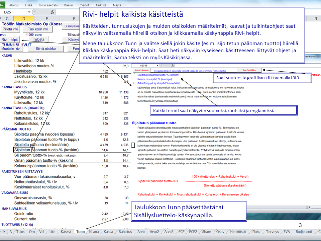
Task: Select the 'PÄÄOMAN TUOTTO' section heading
Action: coord(16,129)
